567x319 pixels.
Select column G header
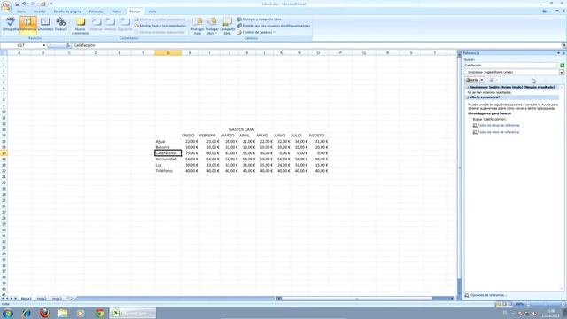point(167,53)
